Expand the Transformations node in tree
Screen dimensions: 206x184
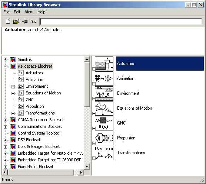click(x=13, y=113)
